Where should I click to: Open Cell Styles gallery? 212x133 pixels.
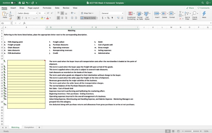pyautogui.click(x=147, y=15)
